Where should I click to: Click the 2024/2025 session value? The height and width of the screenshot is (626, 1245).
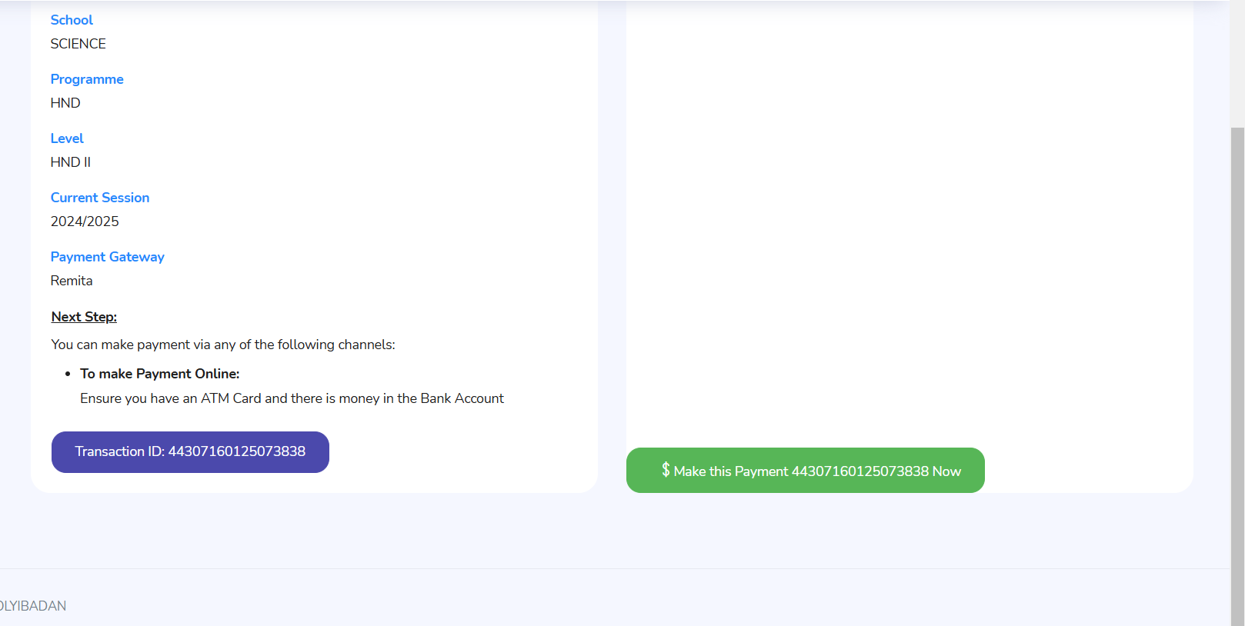(x=85, y=221)
